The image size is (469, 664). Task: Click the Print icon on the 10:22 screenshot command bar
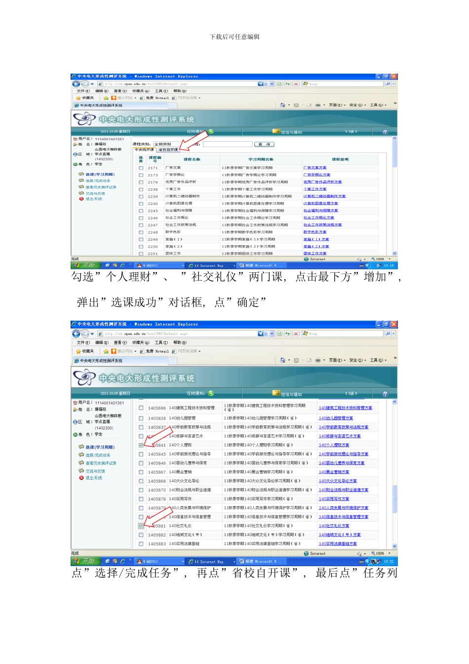click(318, 360)
